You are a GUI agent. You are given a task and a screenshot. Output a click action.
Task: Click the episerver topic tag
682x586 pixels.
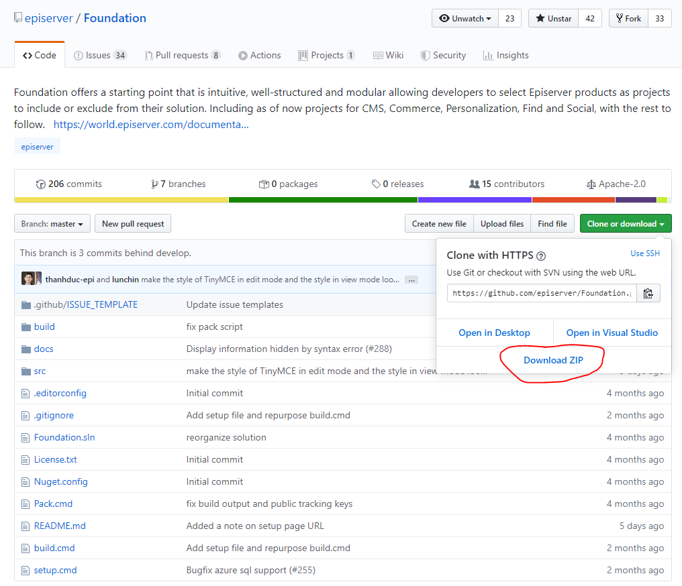click(38, 147)
